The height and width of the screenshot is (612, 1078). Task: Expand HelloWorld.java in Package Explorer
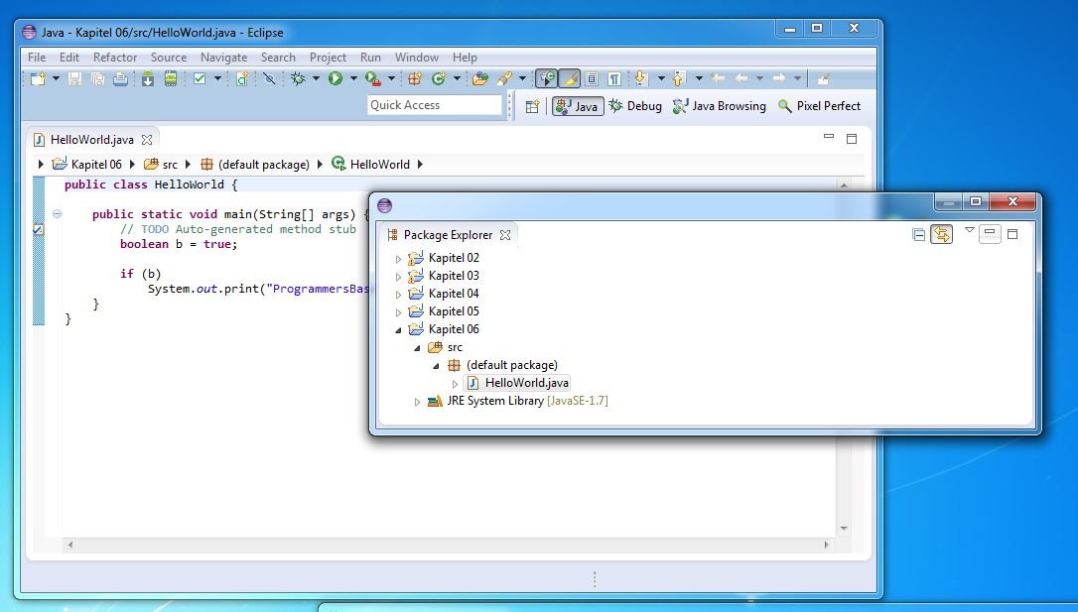(x=455, y=384)
